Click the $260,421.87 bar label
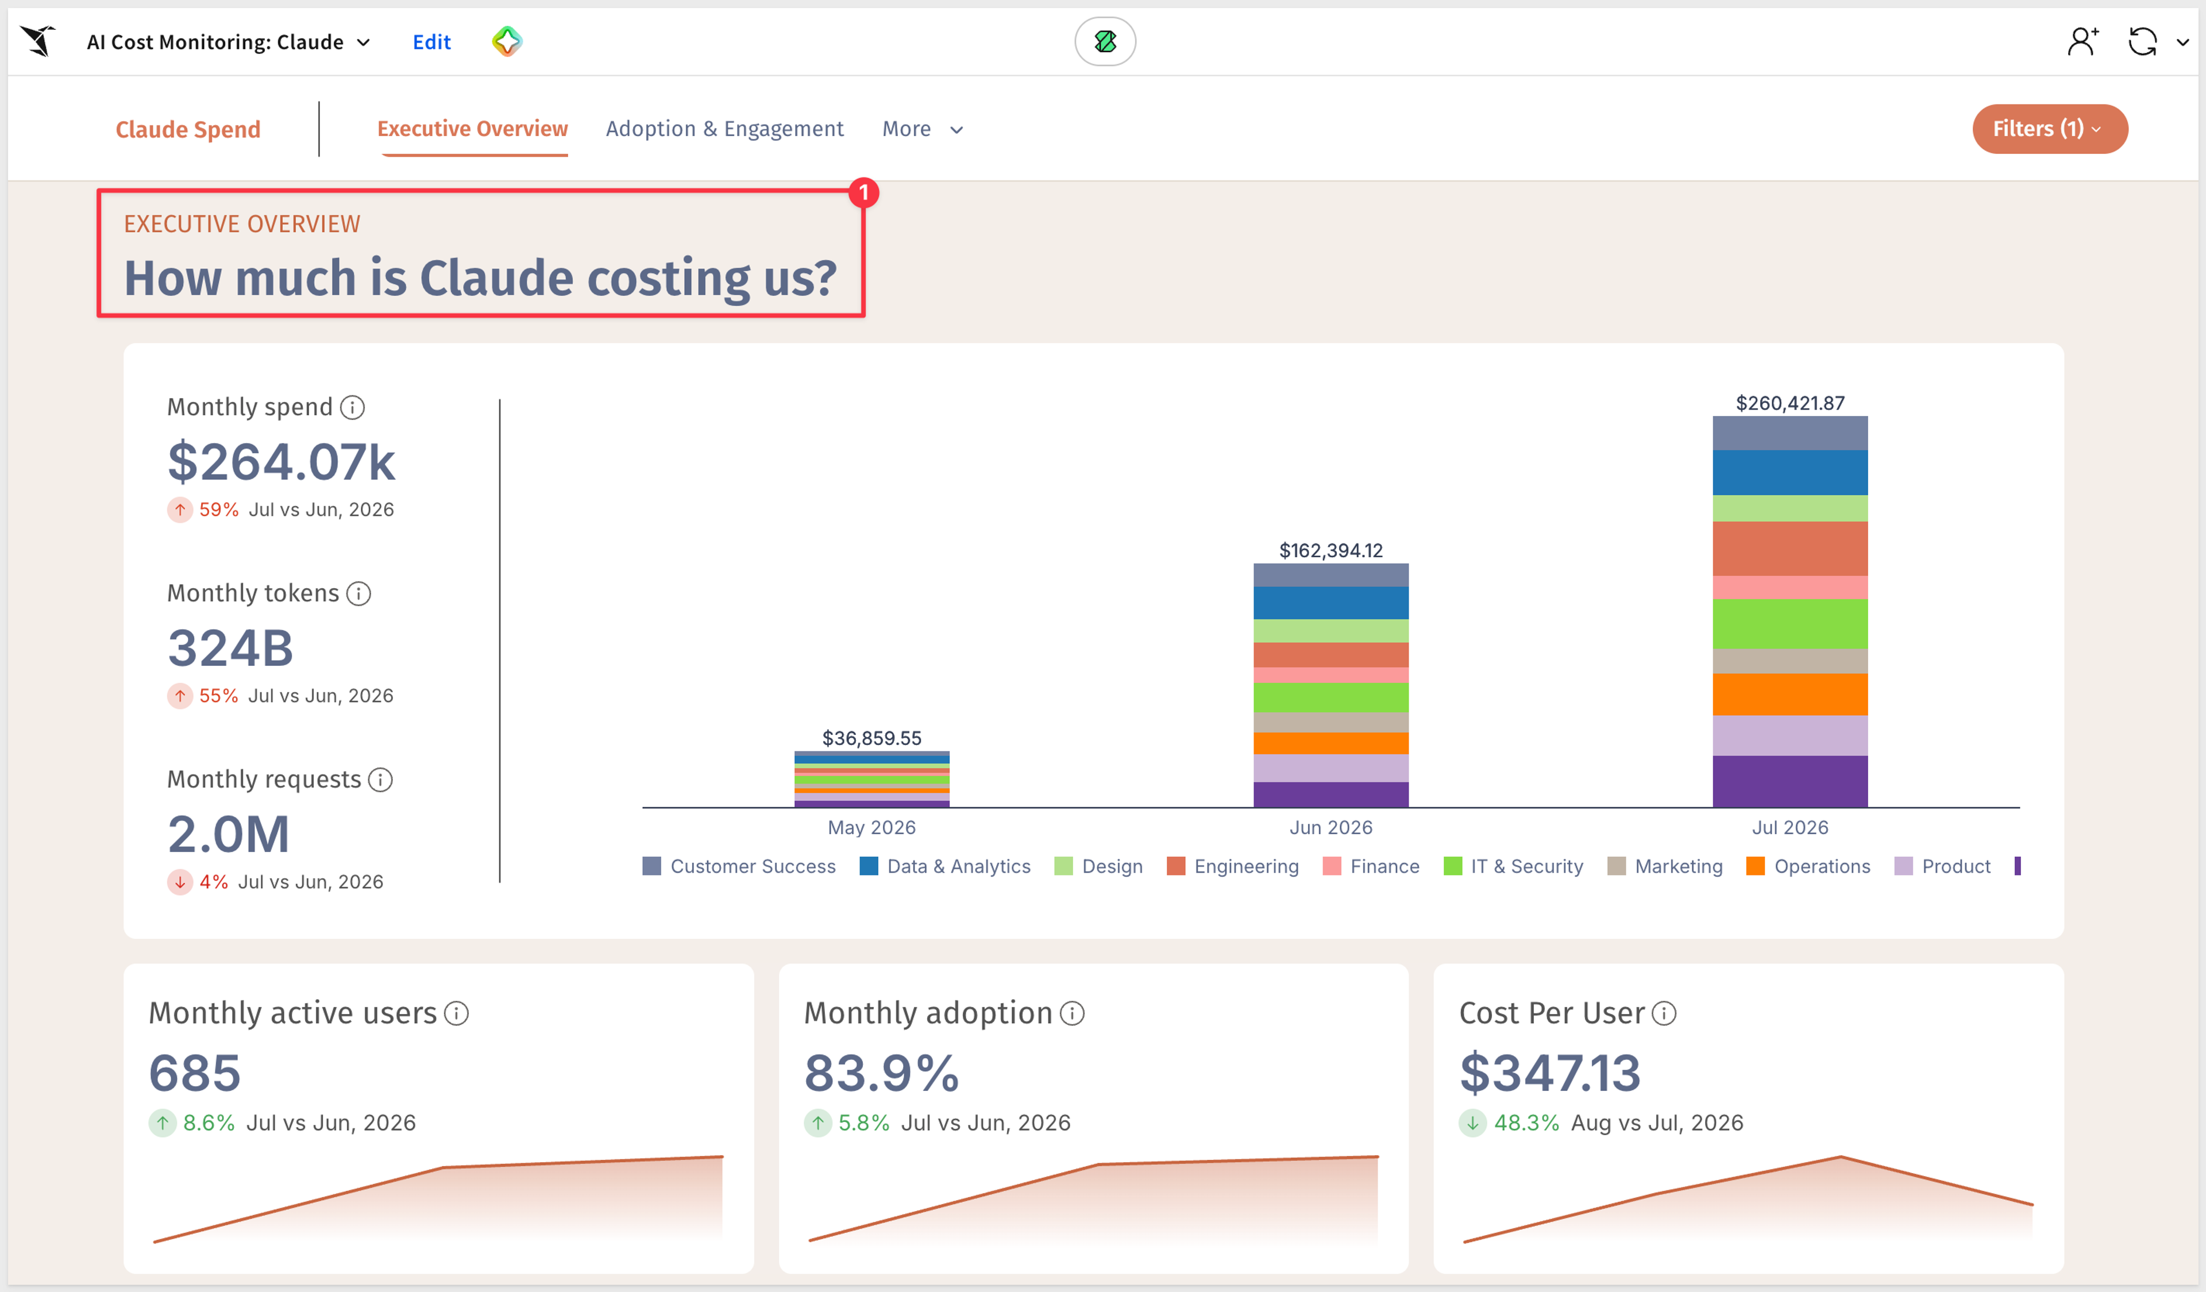The image size is (2206, 1292). tap(1790, 403)
